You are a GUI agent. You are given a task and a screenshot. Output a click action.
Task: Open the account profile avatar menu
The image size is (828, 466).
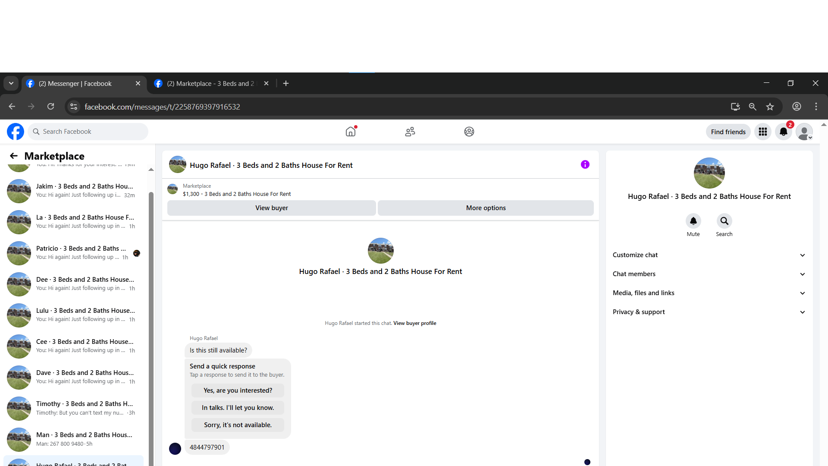click(x=804, y=132)
